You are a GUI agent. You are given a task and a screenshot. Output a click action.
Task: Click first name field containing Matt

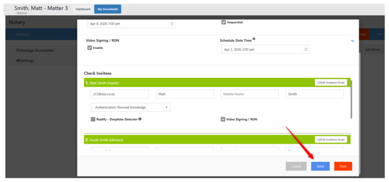click(185, 94)
